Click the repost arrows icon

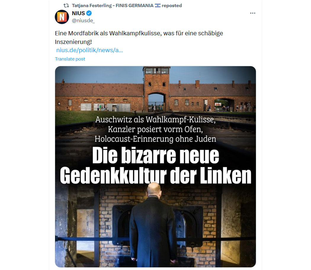[66, 6]
